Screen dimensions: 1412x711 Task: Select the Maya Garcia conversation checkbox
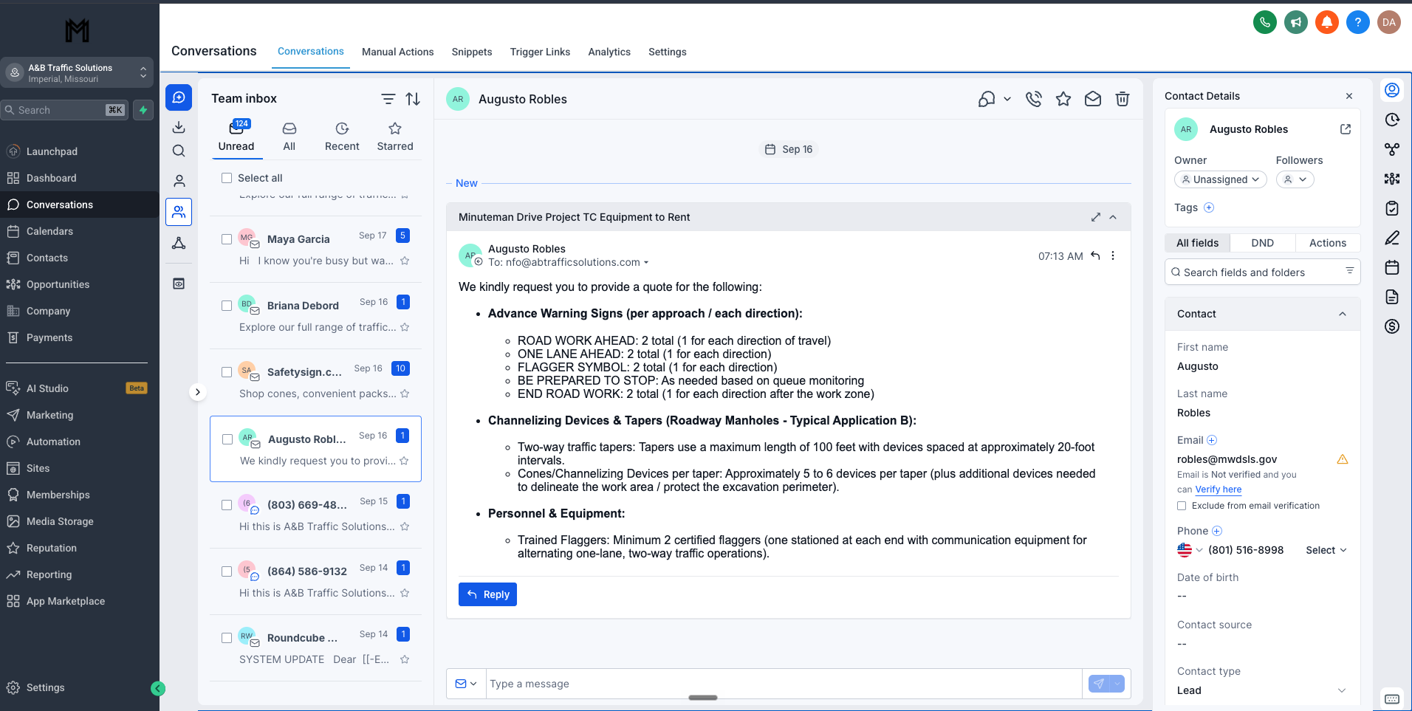pos(227,239)
